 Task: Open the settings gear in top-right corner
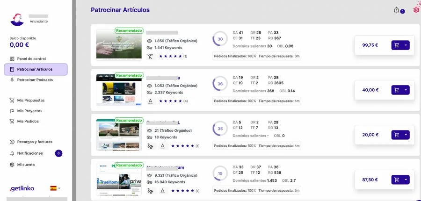pyautogui.click(x=416, y=10)
